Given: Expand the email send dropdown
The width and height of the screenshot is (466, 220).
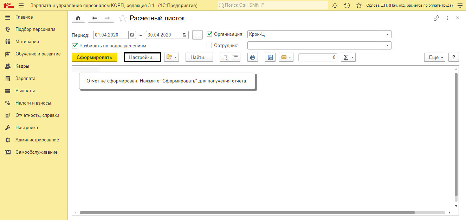Looking at the screenshot, I should pos(290,58).
